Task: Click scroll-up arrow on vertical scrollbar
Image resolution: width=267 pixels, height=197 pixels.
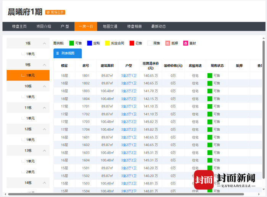Action: point(264,38)
